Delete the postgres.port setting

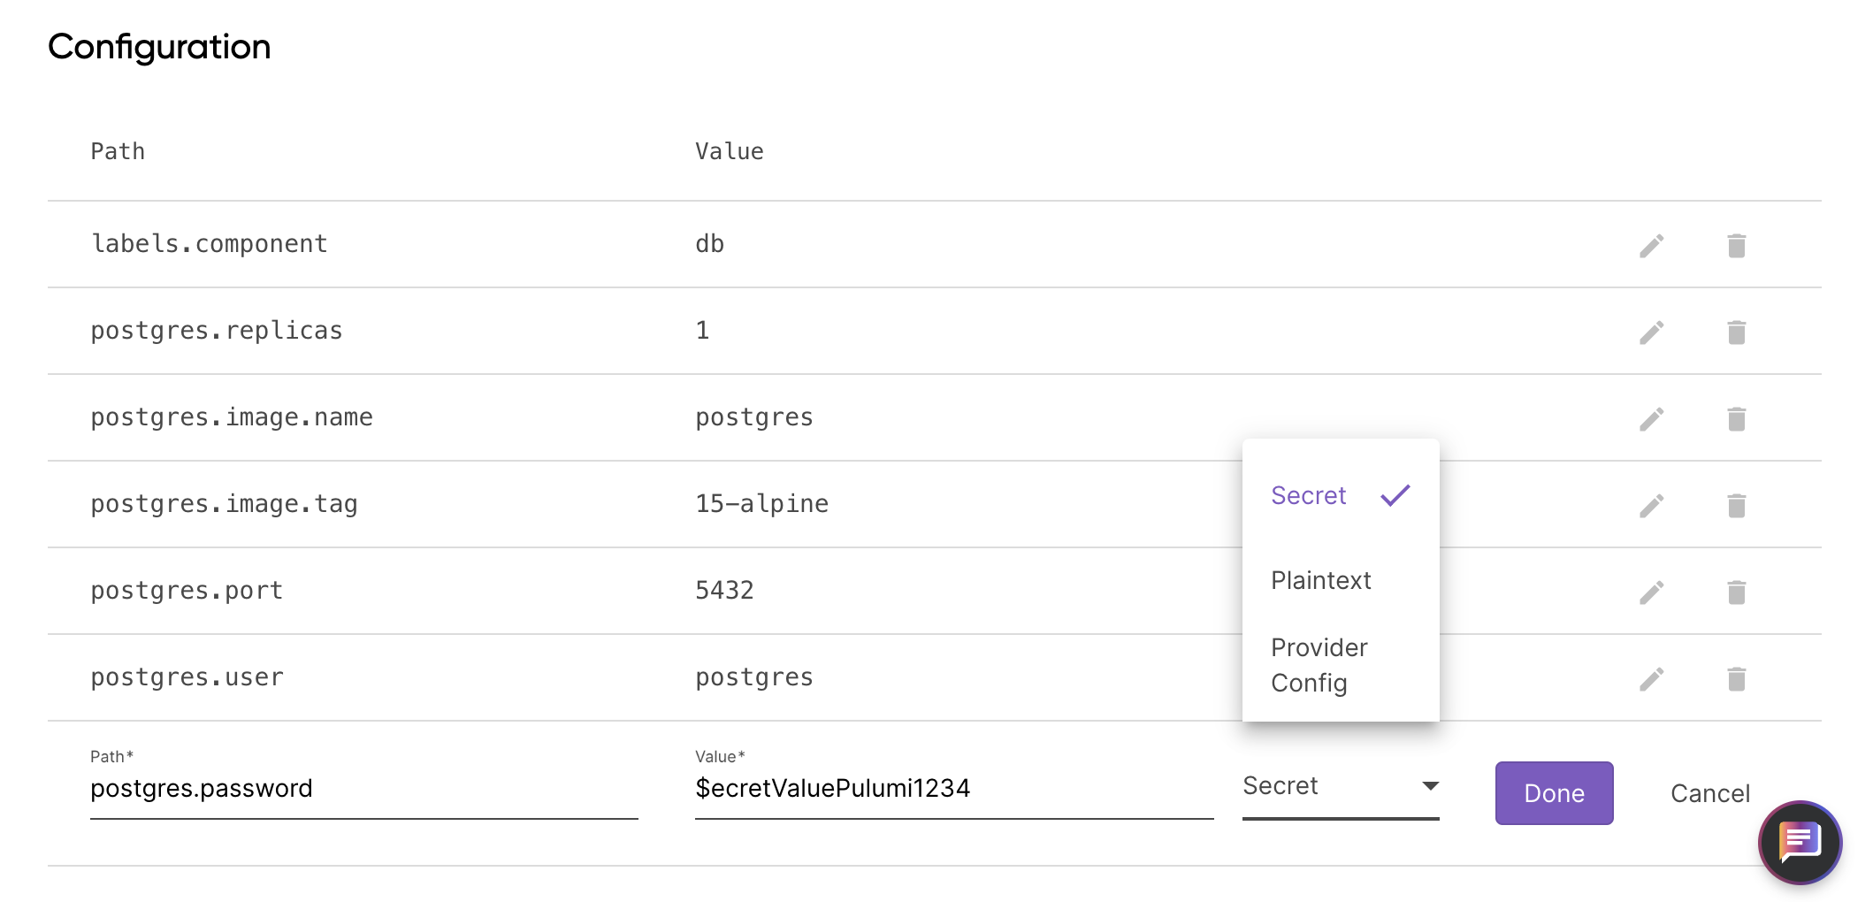[x=1736, y=592]
